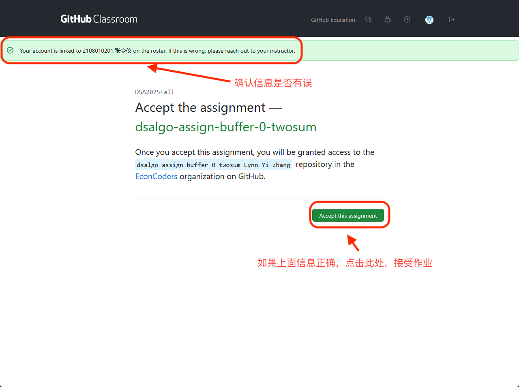Image resolution: width=519 pixels, height=387 pixels.
Task: Go to GitHub Classroom home via logo
Action: 99,19
